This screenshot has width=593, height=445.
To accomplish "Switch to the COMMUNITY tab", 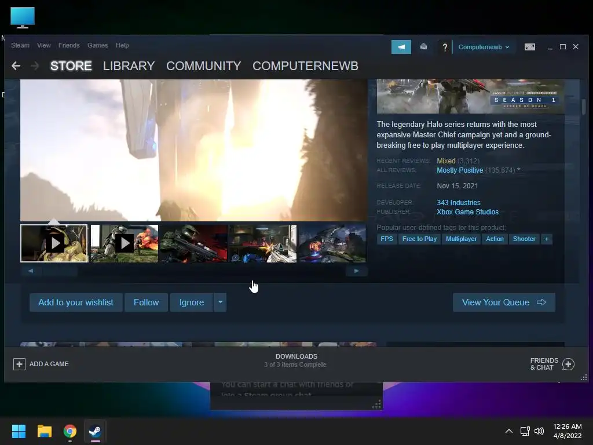I will click(203, 66).
